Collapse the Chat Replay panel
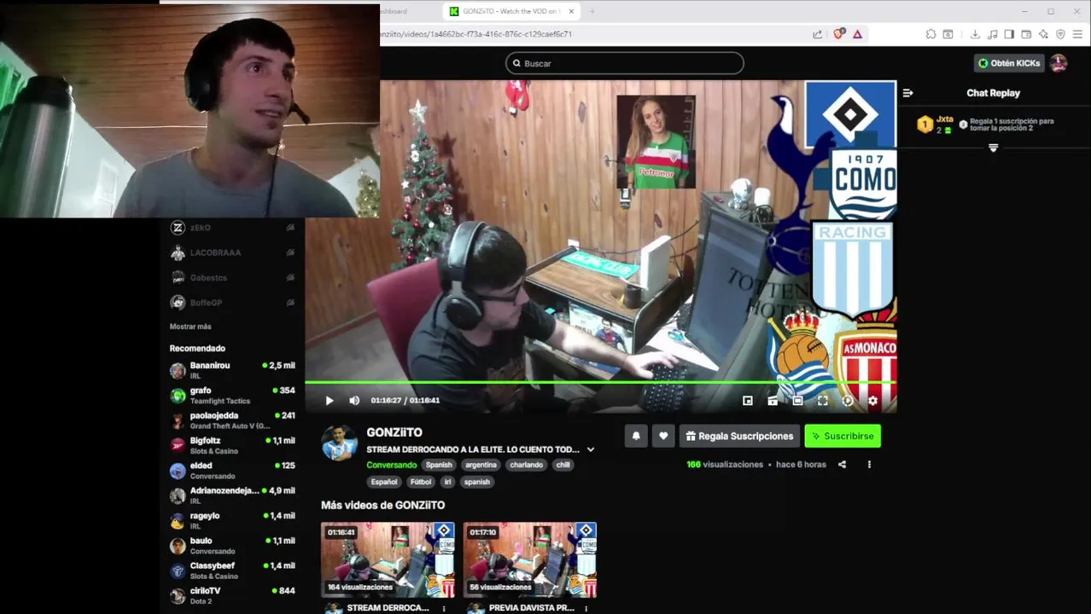 pyautogui.click(x=907, y=93)
